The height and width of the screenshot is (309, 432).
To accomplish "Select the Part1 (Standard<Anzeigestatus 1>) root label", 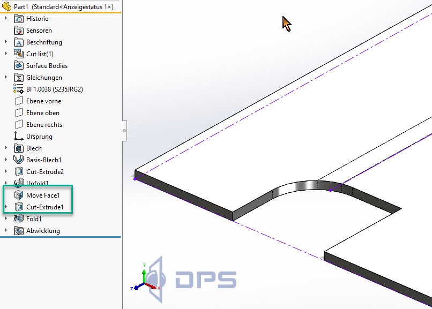I will (x=64, y=7).
